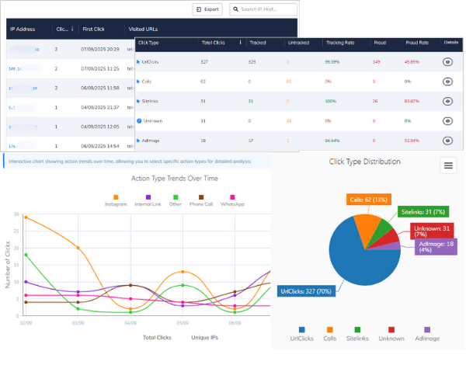Show AdImage details via eye icon

pyautogui.click(x=447, y=141)
